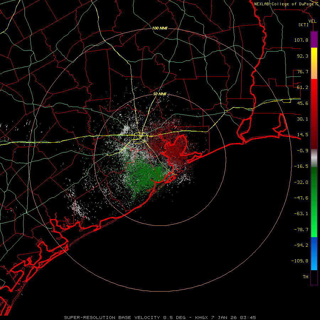Click the -16.5 velocity scale value

coord(301,166)
